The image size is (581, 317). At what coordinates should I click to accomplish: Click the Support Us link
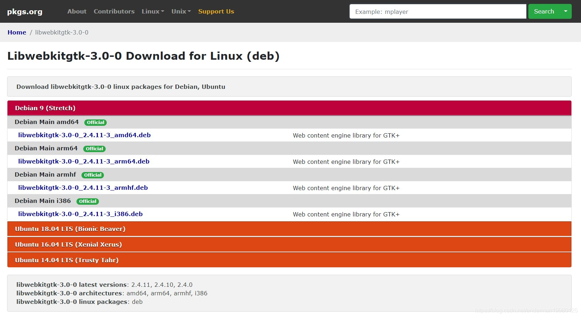click(216, 11)
